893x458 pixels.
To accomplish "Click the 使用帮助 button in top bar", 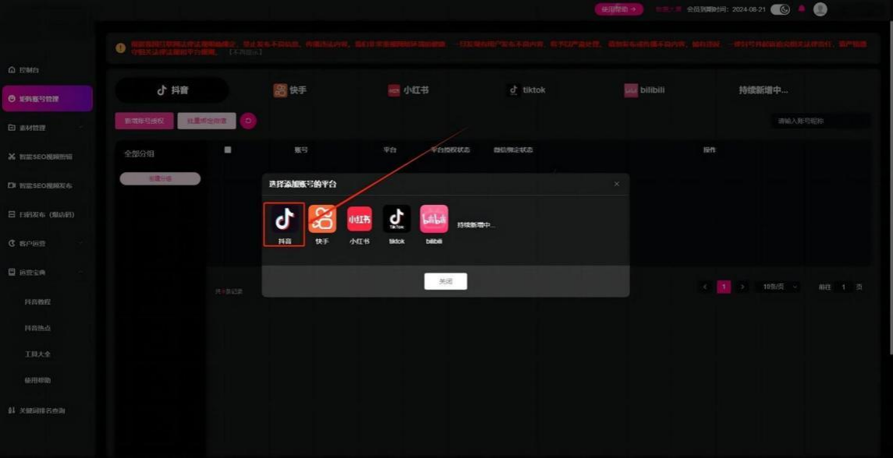I will tap(618, 9).
